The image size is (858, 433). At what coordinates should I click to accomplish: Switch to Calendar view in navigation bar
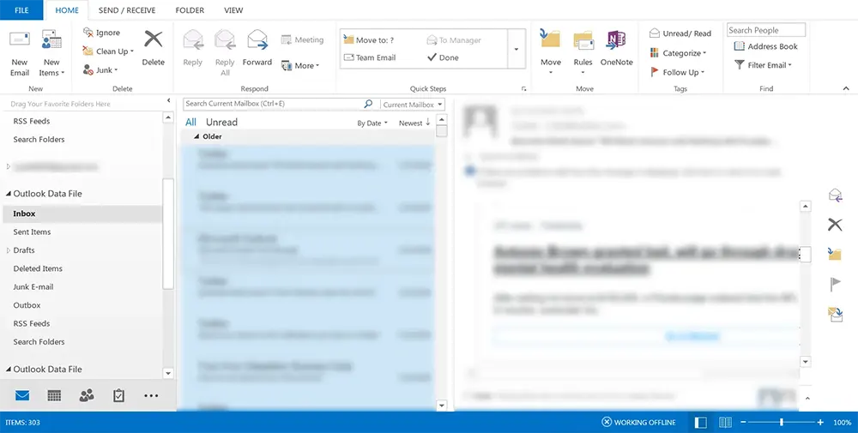54,395
